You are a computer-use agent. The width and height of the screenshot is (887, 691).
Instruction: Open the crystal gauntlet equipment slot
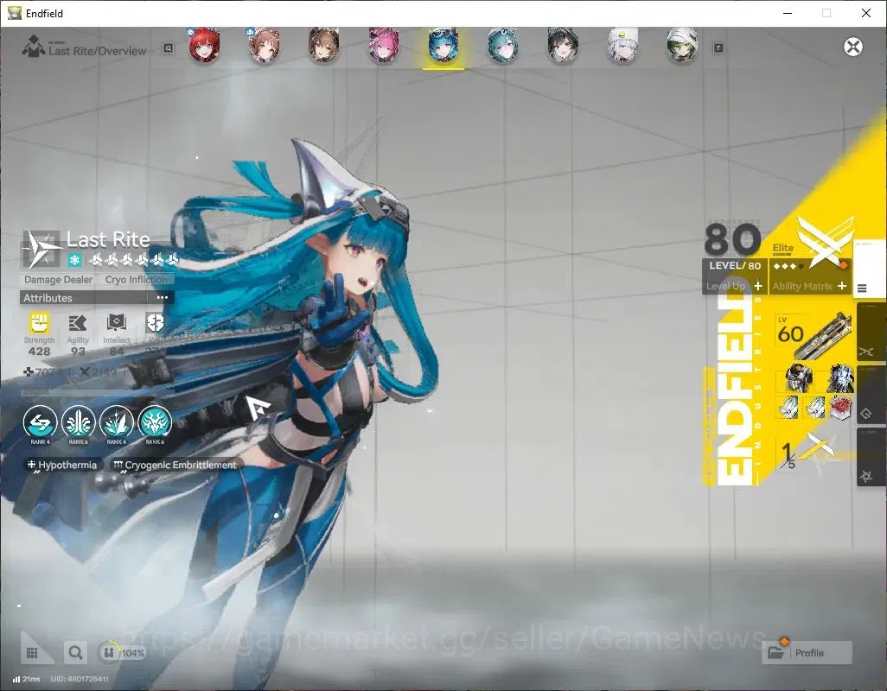pos(840,378)
